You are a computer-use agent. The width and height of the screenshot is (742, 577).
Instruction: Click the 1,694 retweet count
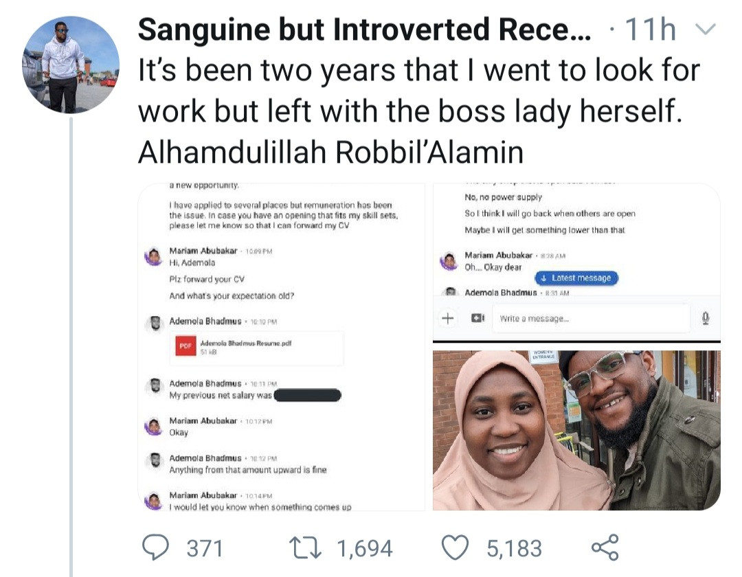(364, 548)
